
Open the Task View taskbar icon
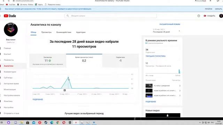pos(15,123)
